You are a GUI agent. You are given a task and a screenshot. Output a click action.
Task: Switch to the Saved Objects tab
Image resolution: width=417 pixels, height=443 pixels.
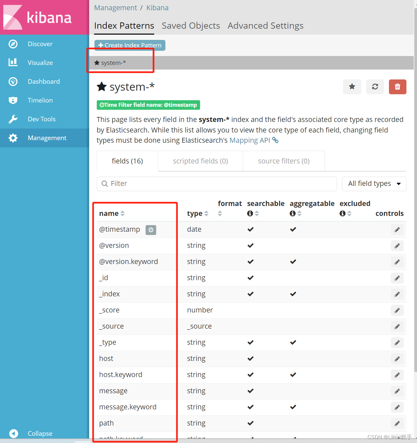click(191, 26)
